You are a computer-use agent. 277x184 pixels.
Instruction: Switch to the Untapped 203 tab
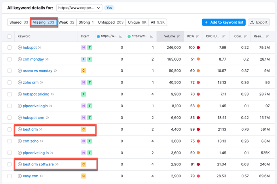tap(110, 22)
